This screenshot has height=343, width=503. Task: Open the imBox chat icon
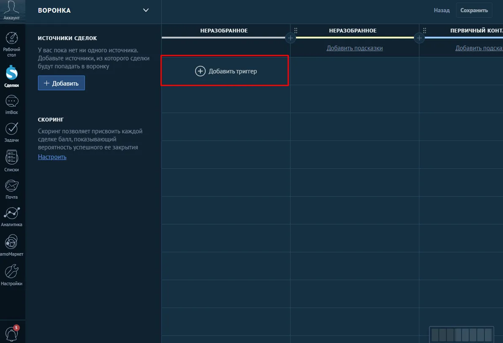[11, 105]
